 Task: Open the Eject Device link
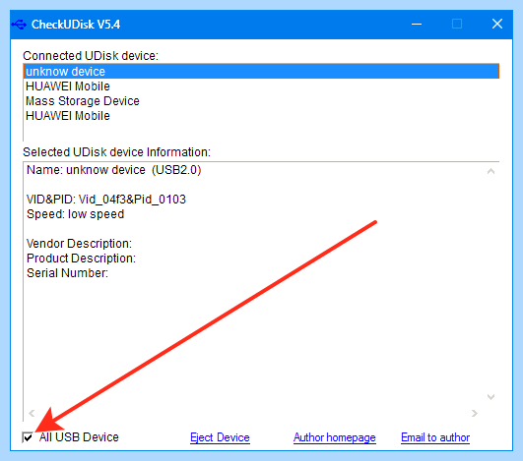point(220,437)
